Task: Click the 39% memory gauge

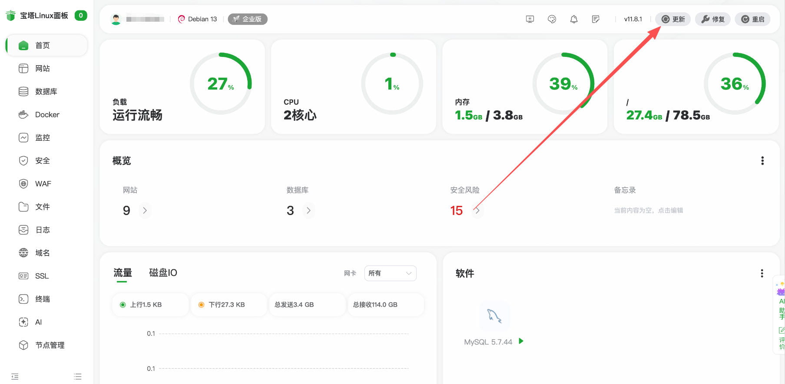Action: [x=563, y=83]
